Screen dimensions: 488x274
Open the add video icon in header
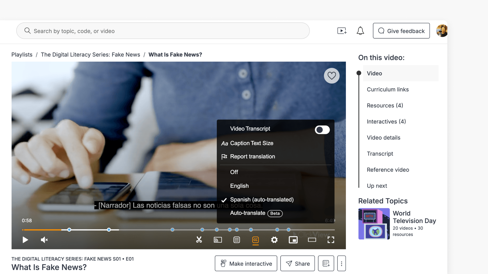(342, 31)
